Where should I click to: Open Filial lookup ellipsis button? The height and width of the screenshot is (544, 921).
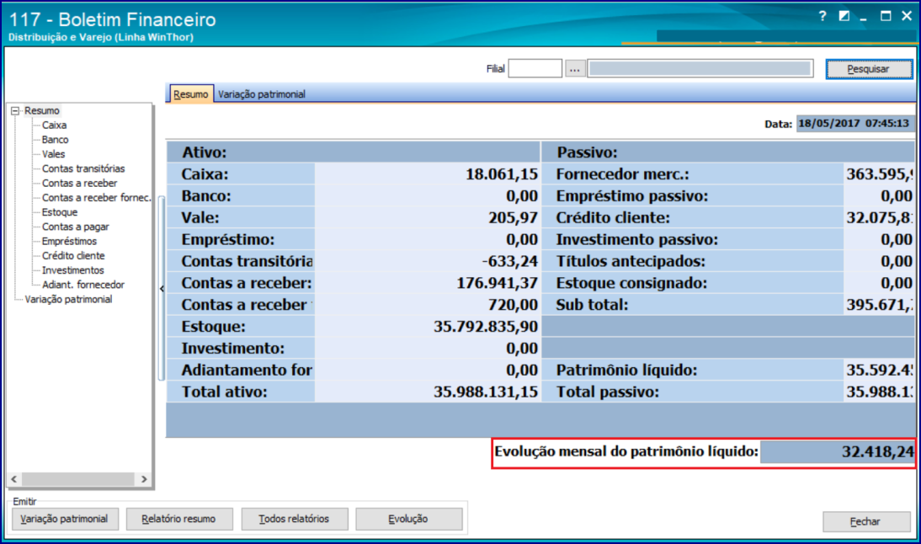[574, 69]
